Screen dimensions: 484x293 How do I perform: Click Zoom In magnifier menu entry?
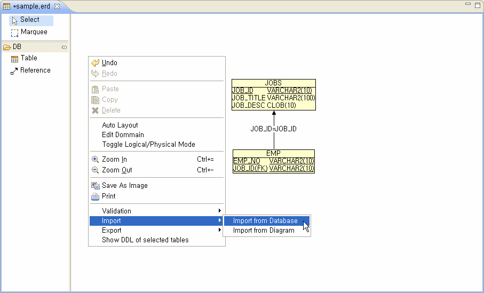(x=114, y=160)
